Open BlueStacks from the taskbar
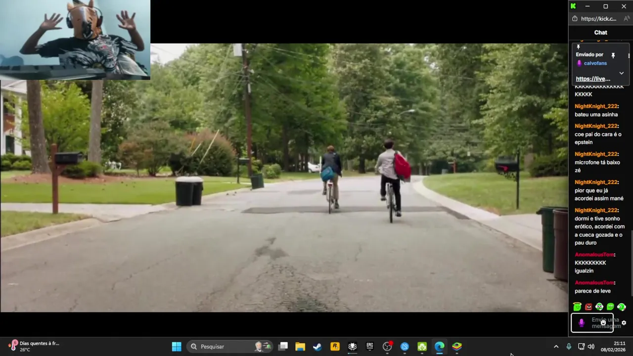This screenshot has width=633, height=356. pos(457,347)
